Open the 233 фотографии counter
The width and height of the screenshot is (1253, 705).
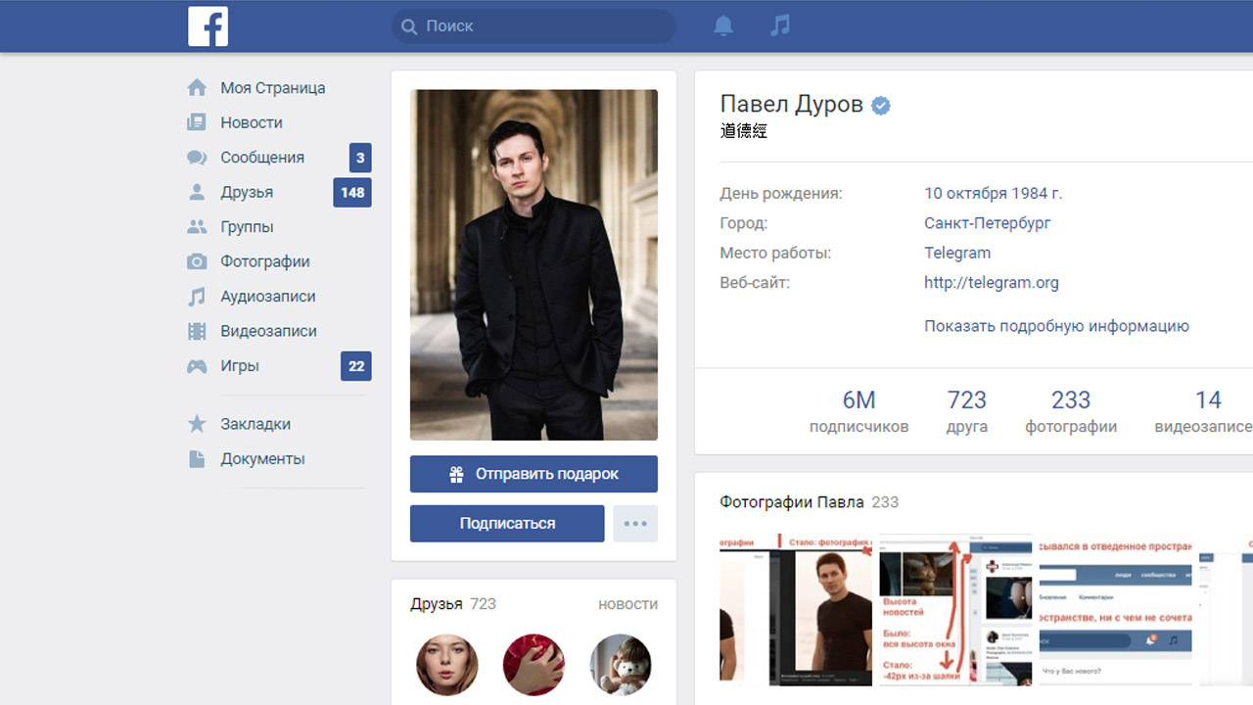[x=1071, y=411]
